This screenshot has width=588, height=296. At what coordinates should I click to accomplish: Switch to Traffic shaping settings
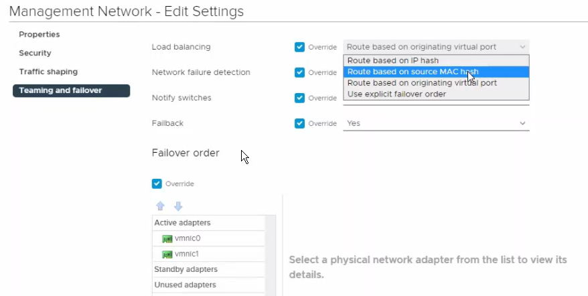(x=48, y=72)
